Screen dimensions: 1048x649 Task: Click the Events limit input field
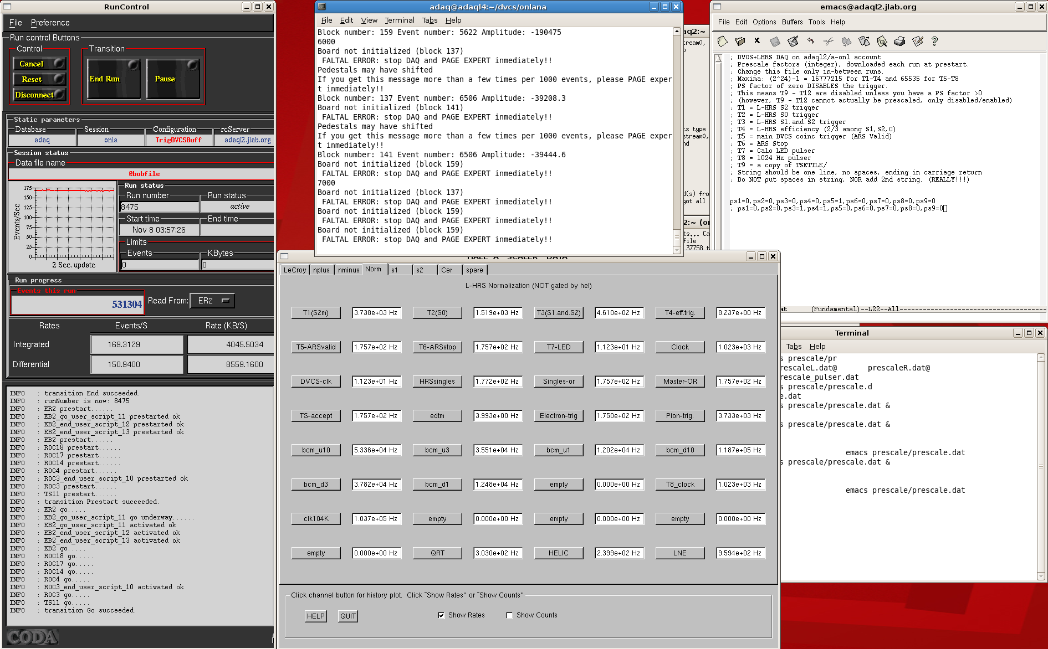coord(160,265)
